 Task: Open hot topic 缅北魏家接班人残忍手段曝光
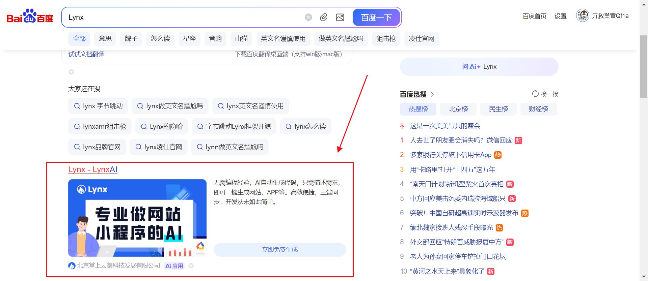click(x=452, y=227)
